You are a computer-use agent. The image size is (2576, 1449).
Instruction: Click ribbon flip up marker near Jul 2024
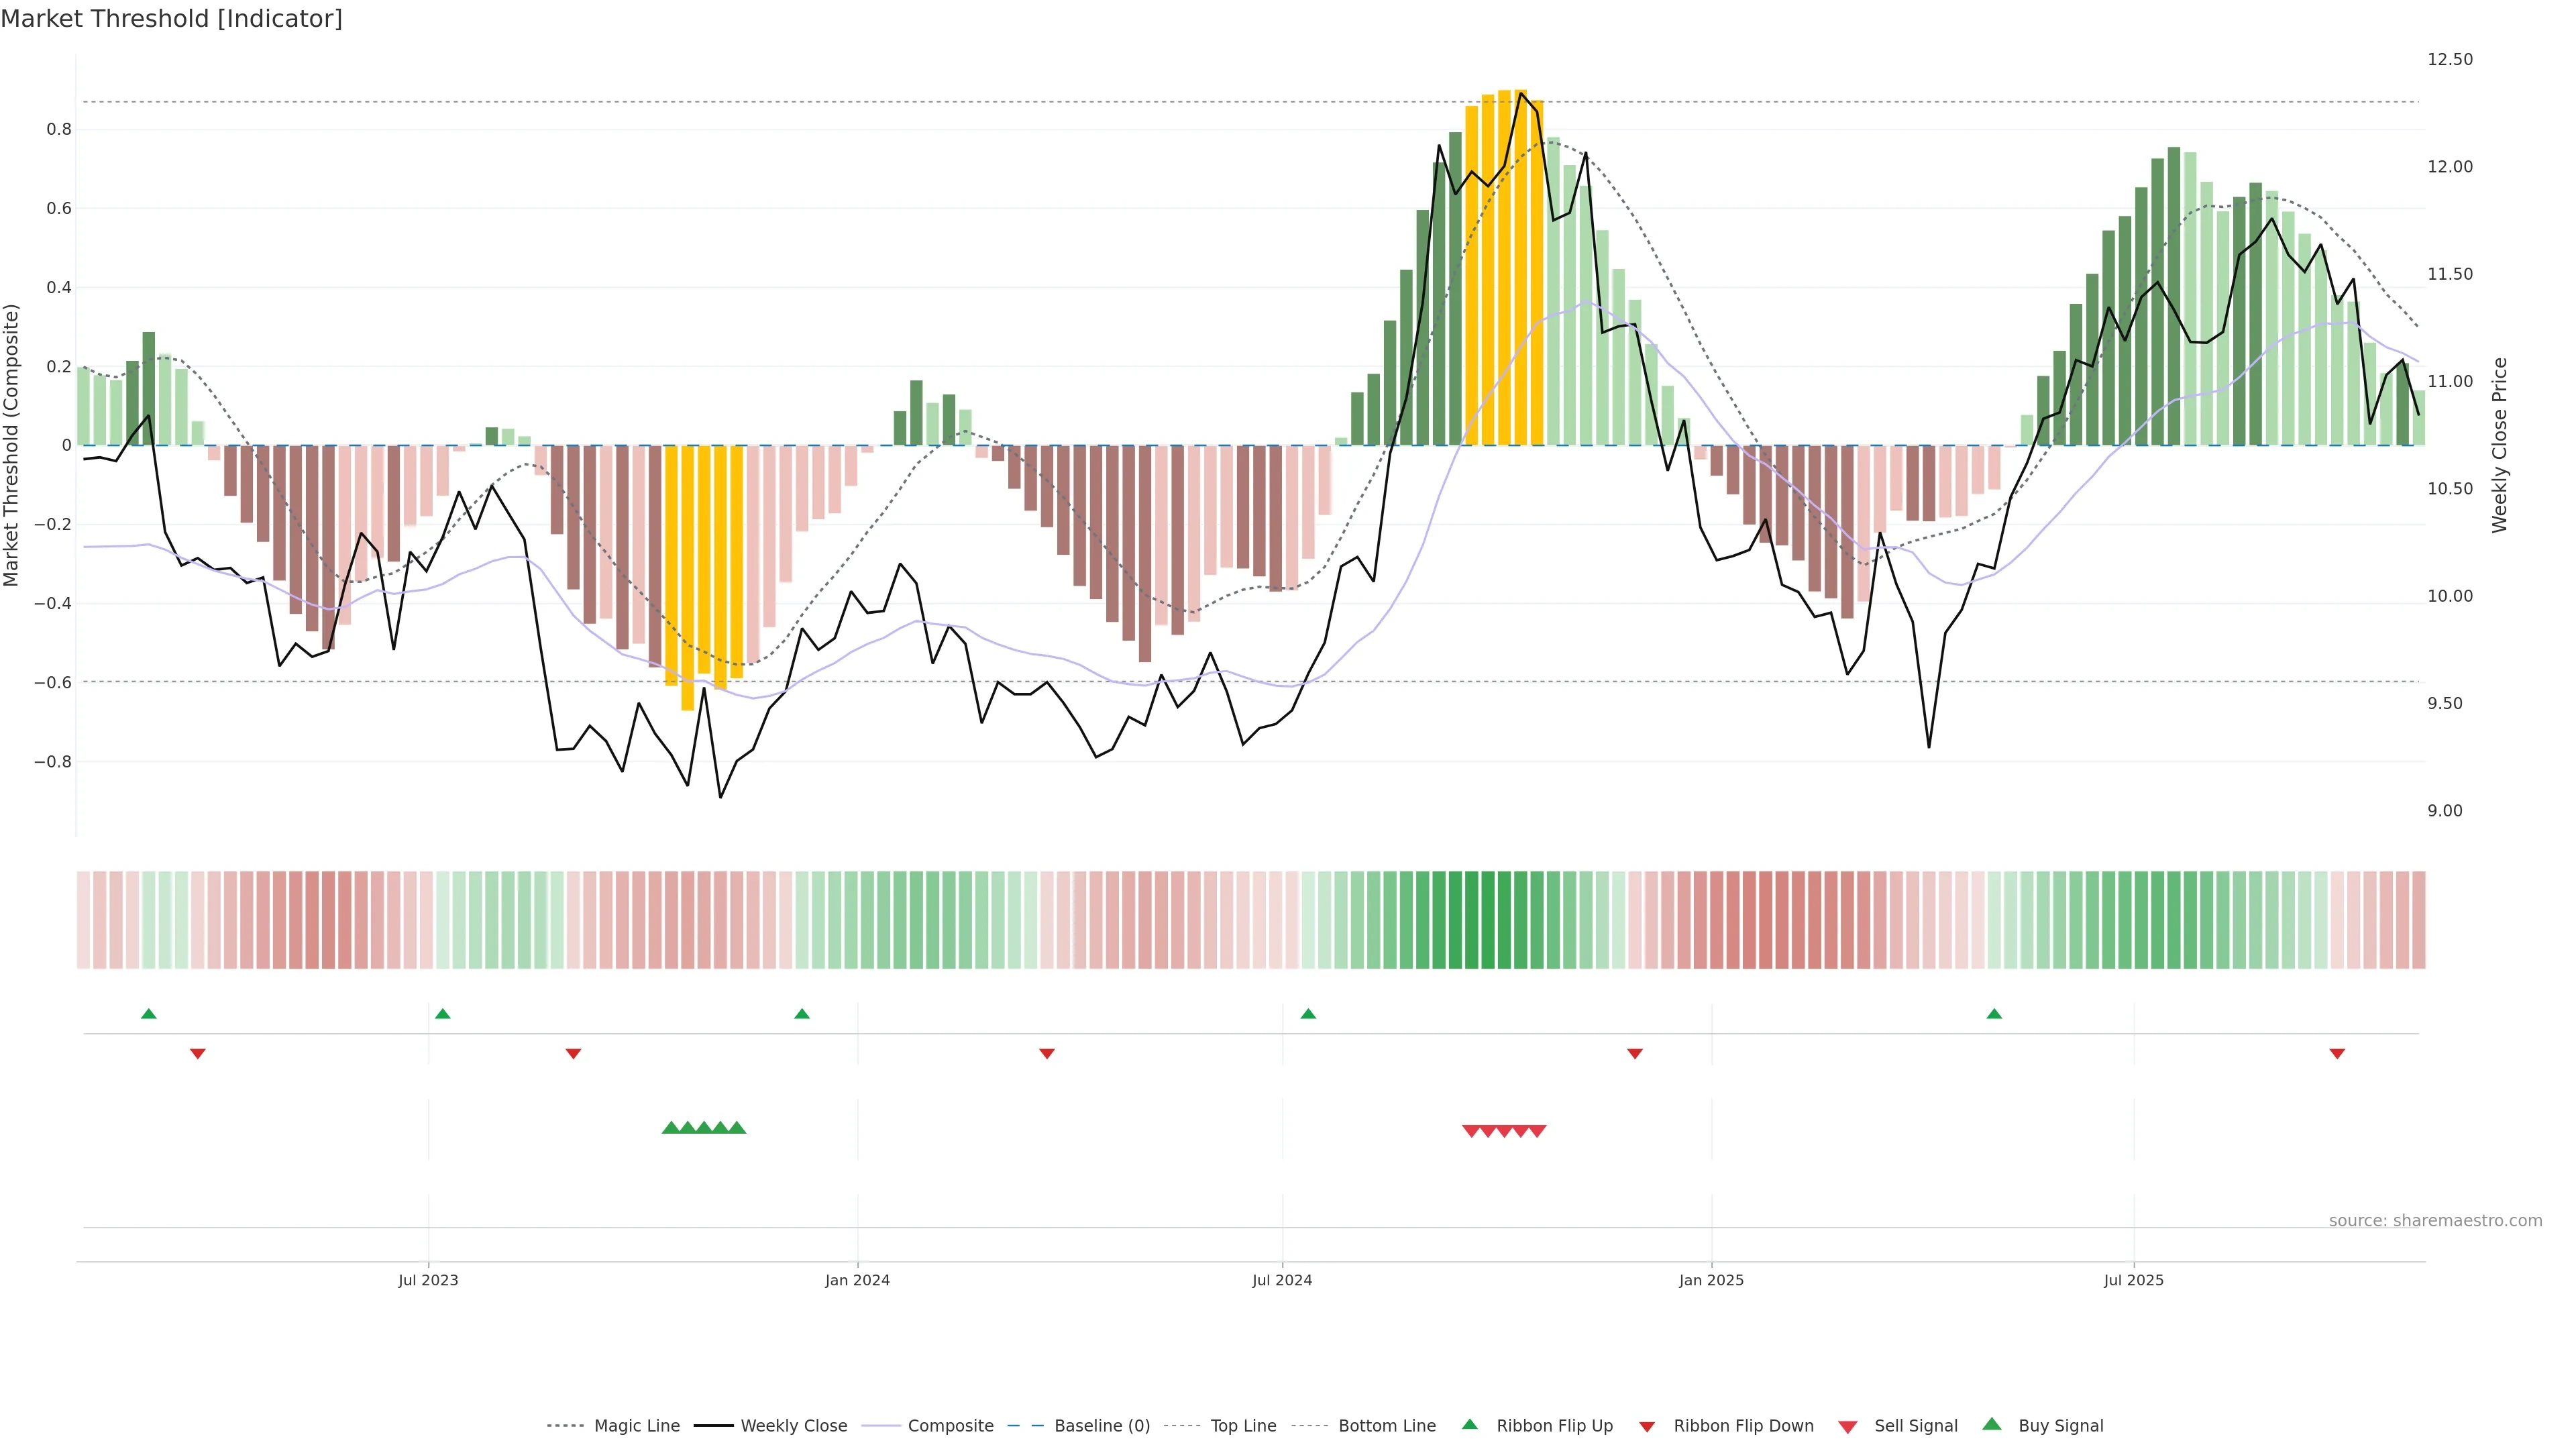[x=1308, y=1014]
